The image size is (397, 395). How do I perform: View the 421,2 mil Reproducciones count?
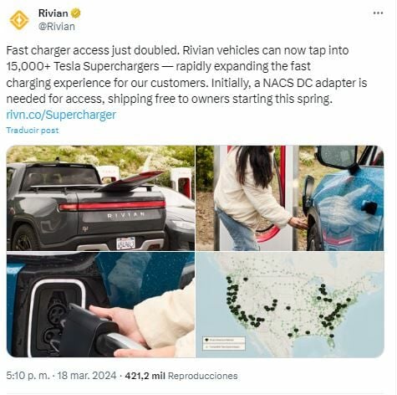[181, 376]
